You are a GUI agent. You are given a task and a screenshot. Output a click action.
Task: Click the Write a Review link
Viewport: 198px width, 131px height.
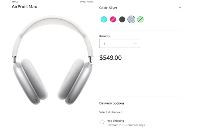pos(87,2)
